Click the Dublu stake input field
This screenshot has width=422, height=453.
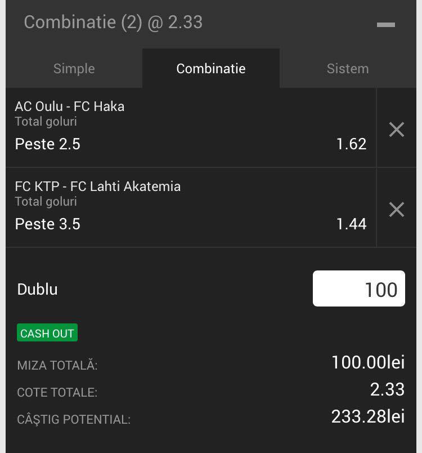[x=359, y=288]
